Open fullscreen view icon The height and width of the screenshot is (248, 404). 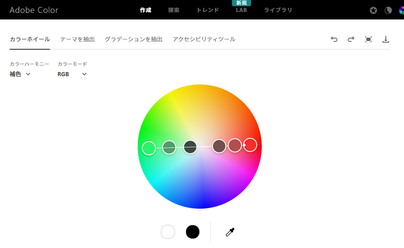click(x=368, y=39)
